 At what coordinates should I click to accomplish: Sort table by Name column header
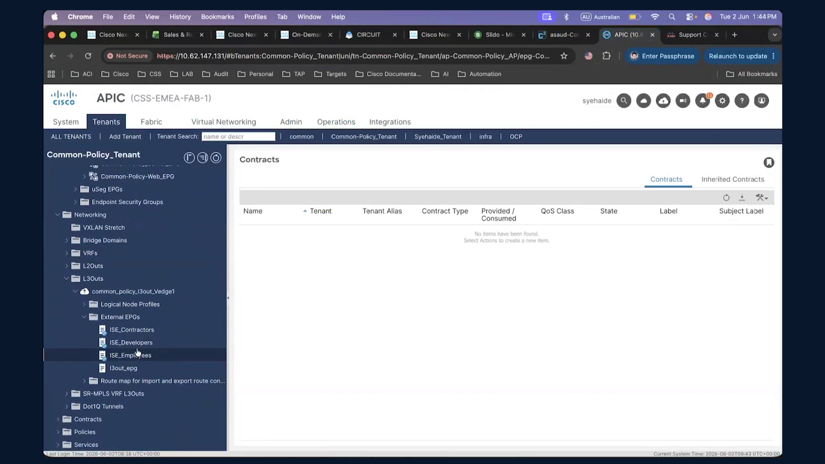[253, 211]
